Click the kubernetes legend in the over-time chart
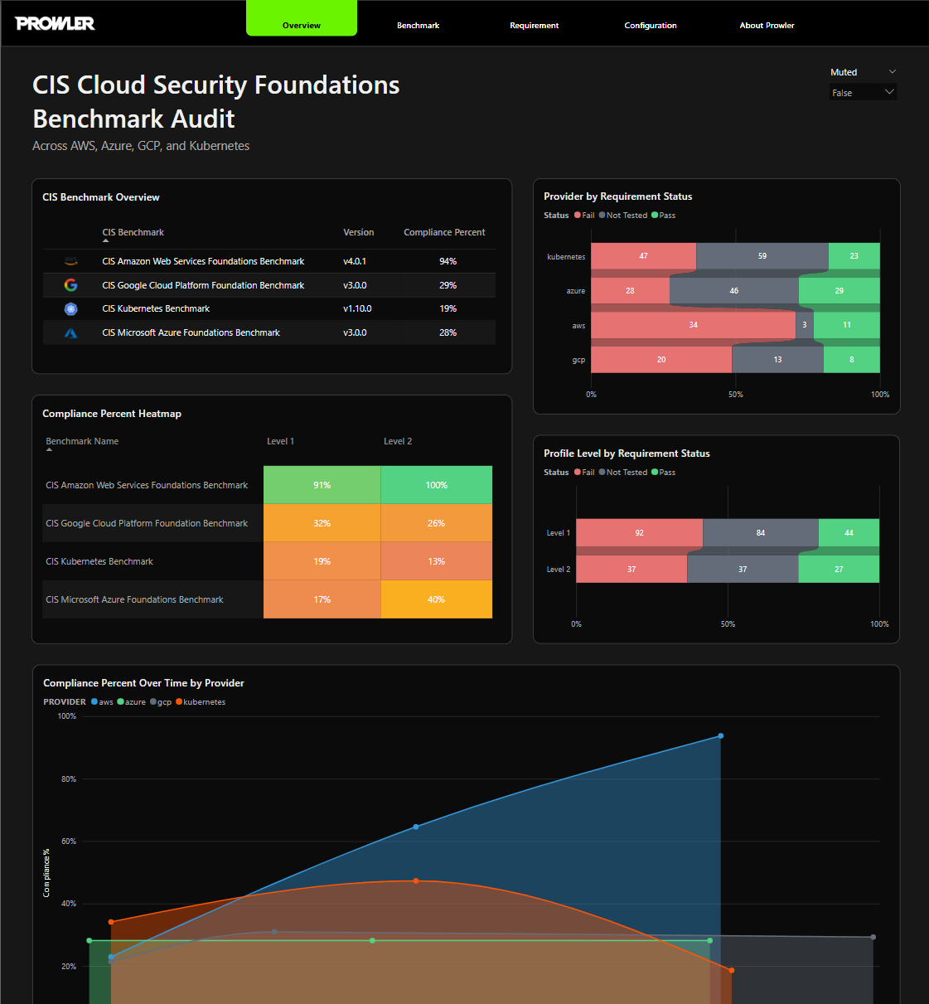The width and height of the screenshot is (929, 1004). point(200,702)
